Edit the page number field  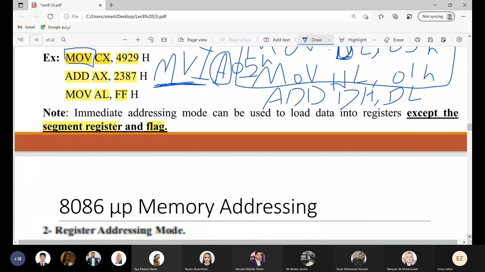coord(36,40)
